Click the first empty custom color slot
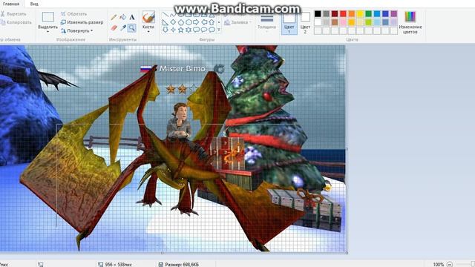 pos(318,30)
